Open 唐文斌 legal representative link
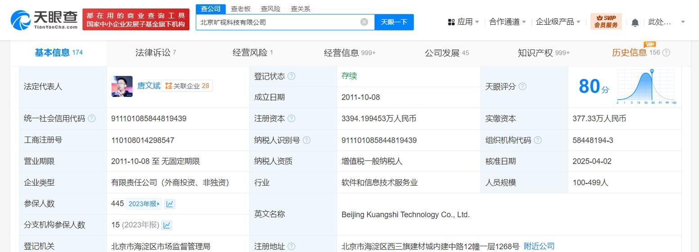Image resolution: width=699 pixels, height=252 pixels. pyautogui.click(x=149, y=86)
